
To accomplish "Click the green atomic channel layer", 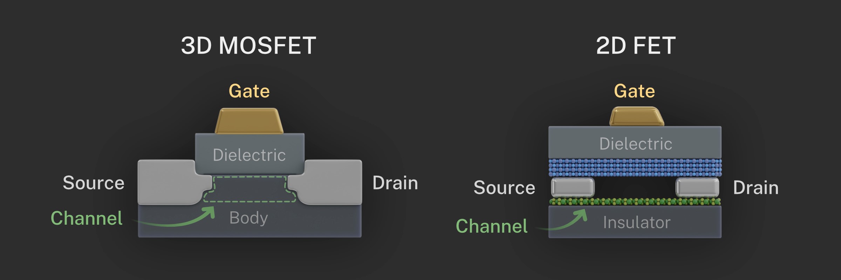I will pos(635,202).
